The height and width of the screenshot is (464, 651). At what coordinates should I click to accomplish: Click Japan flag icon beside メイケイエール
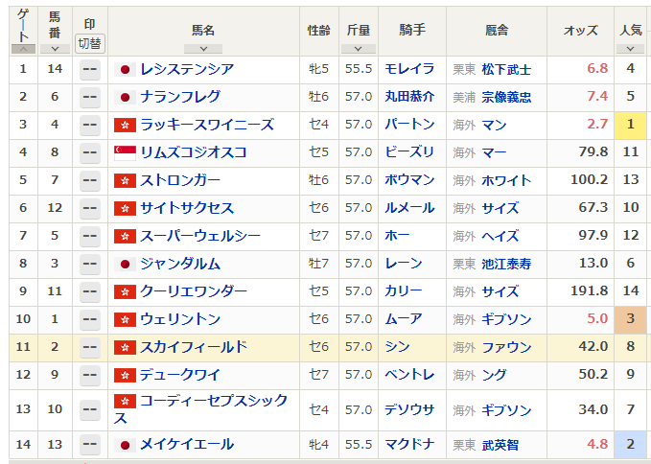tap(125, 446)
